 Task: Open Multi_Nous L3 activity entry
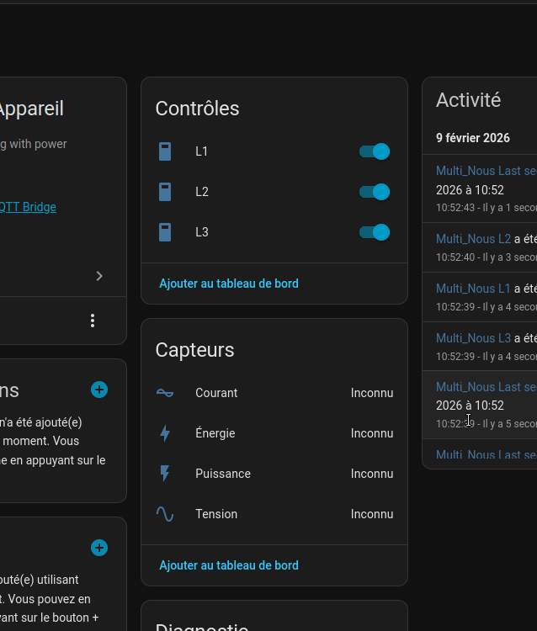[x=473, y=338]
